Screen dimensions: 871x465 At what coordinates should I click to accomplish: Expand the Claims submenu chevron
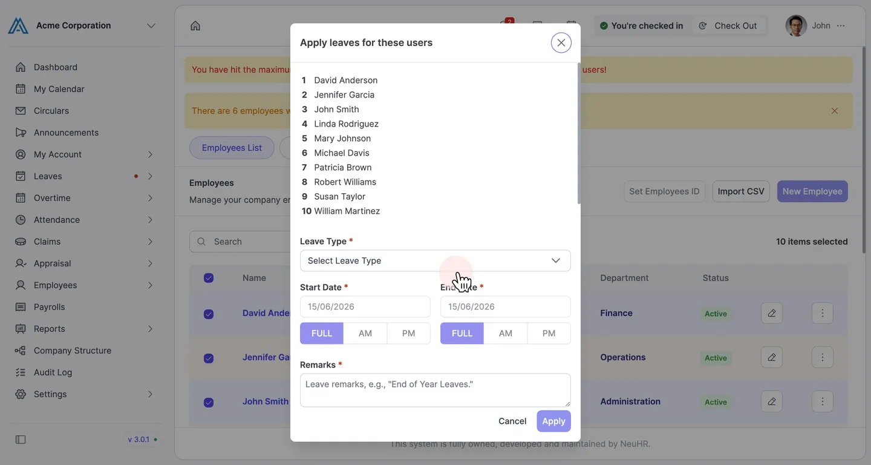click(150, 242)
